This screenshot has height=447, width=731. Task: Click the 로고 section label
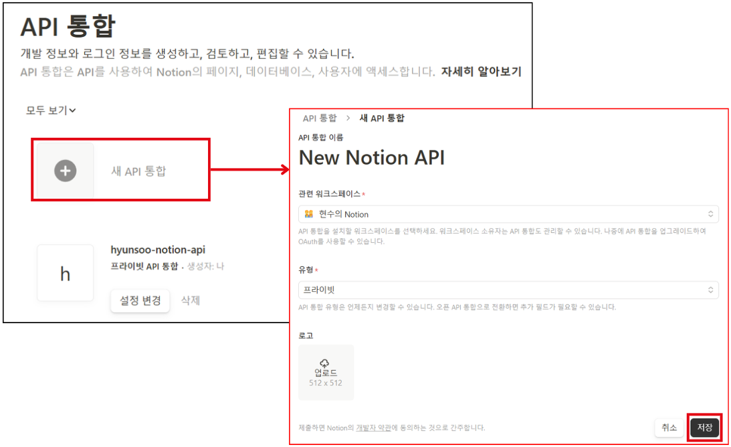tap(306, 335)
